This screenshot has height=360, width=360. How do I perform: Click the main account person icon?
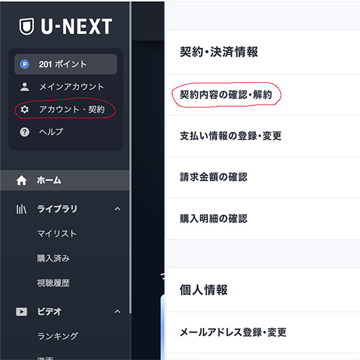pyautogui.click(x=25, y=87)
